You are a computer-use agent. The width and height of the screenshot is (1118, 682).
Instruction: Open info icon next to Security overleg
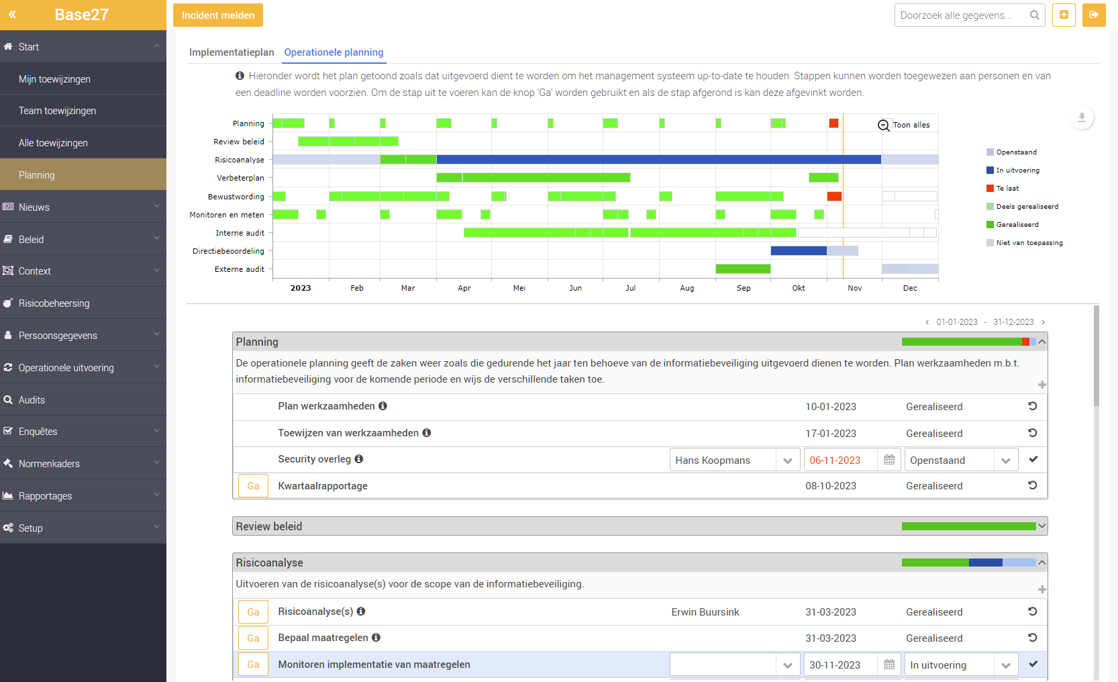pos(358,459)
